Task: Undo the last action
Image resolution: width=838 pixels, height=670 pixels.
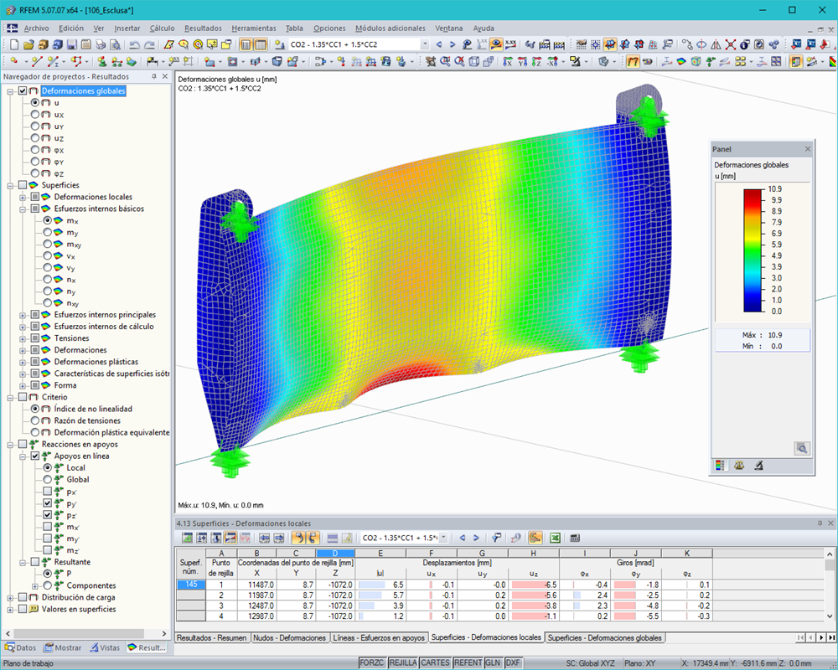Action: click(135, 44)
